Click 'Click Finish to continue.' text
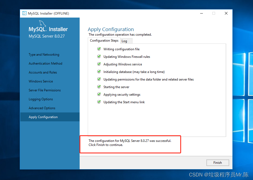Screen dimensions: 253x180 click(106, 145)
